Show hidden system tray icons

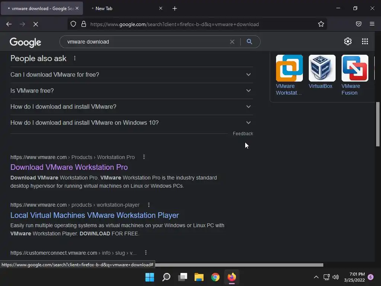[316, 277]
